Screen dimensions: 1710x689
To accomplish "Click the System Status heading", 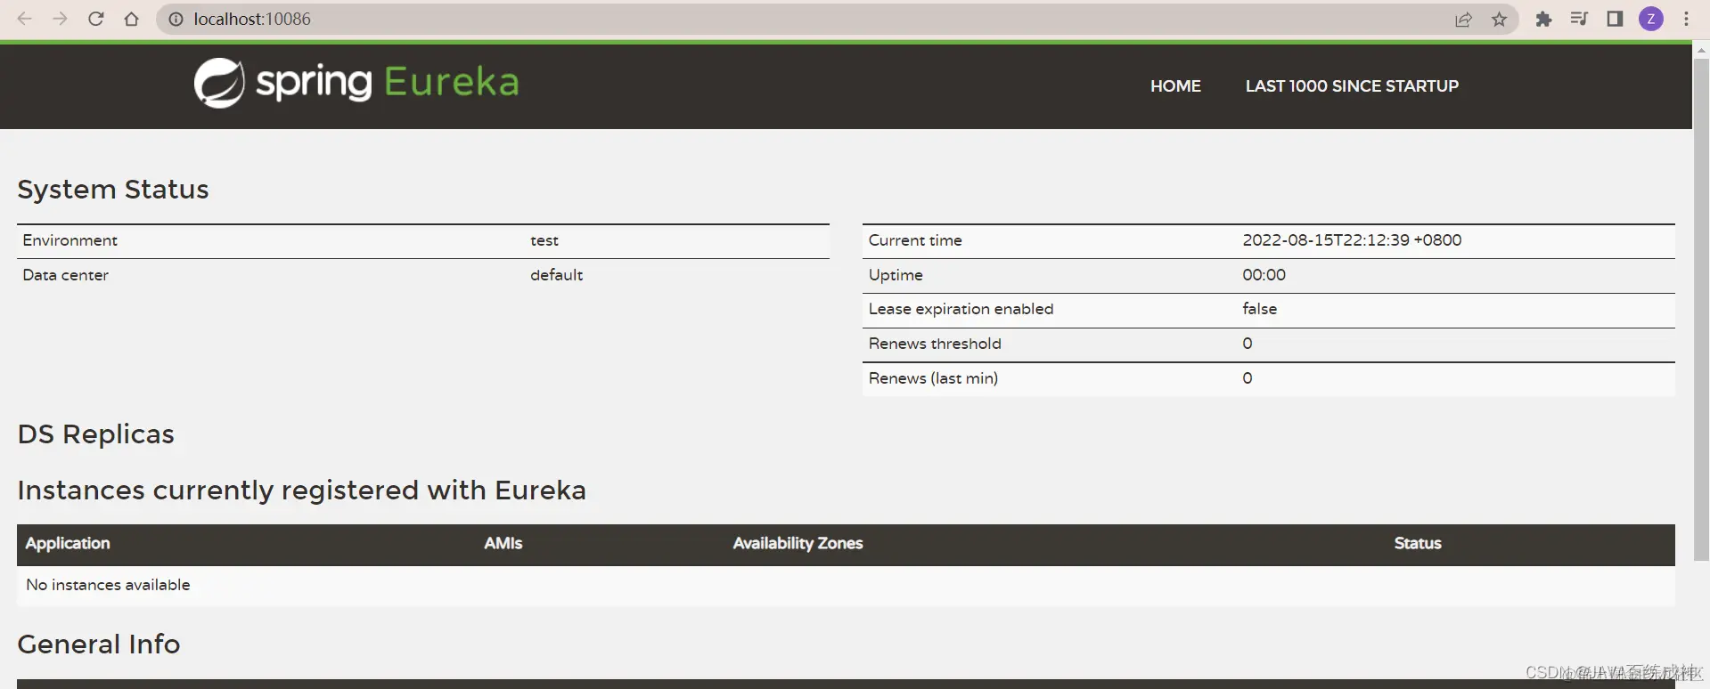I will (x=113, y=190).
